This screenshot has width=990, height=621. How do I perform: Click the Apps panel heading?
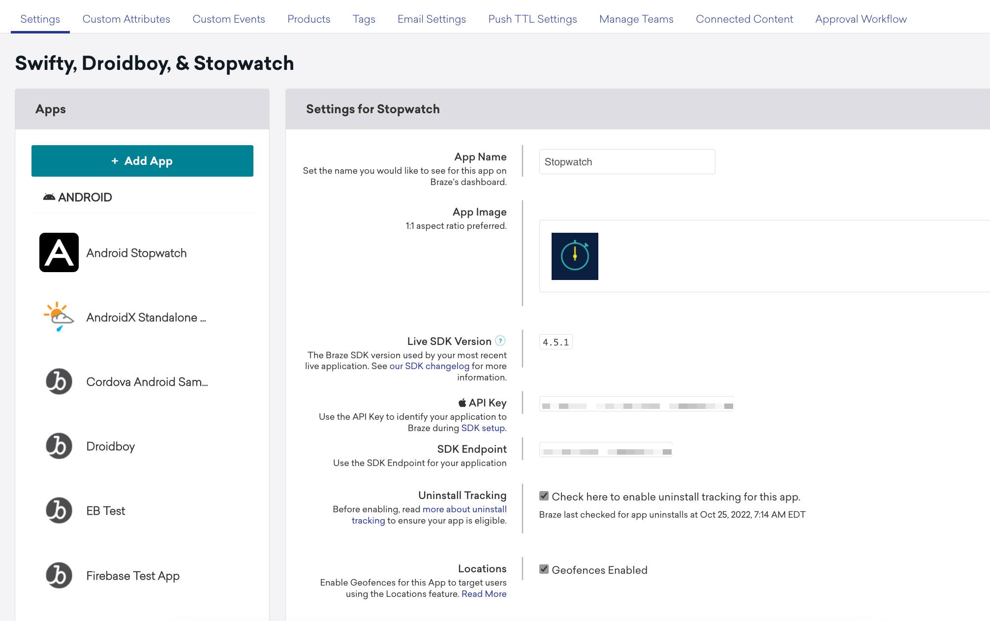pyautogui.click(x=51, y=109)
